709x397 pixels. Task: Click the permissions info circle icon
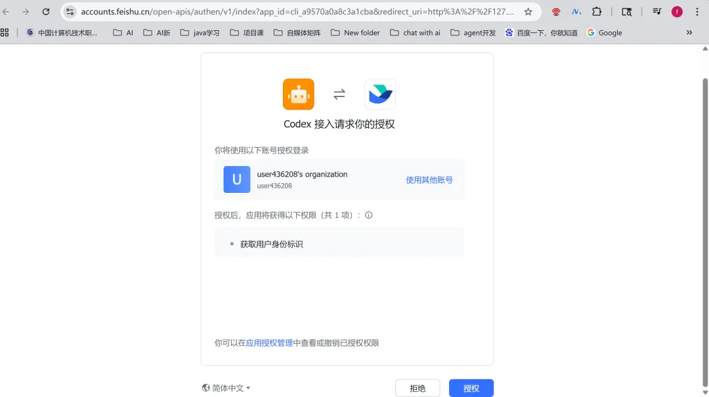(369, 215)
